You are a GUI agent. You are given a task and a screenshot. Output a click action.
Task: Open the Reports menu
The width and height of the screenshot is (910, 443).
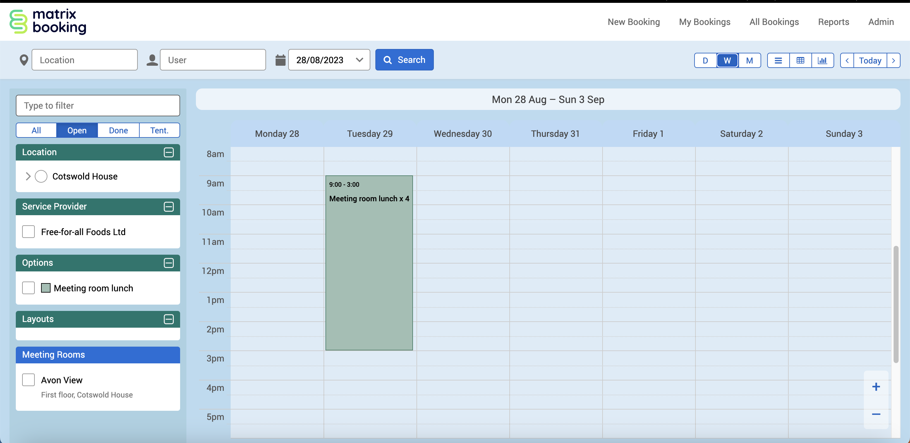pyautogui.click(x=833, y=22)
